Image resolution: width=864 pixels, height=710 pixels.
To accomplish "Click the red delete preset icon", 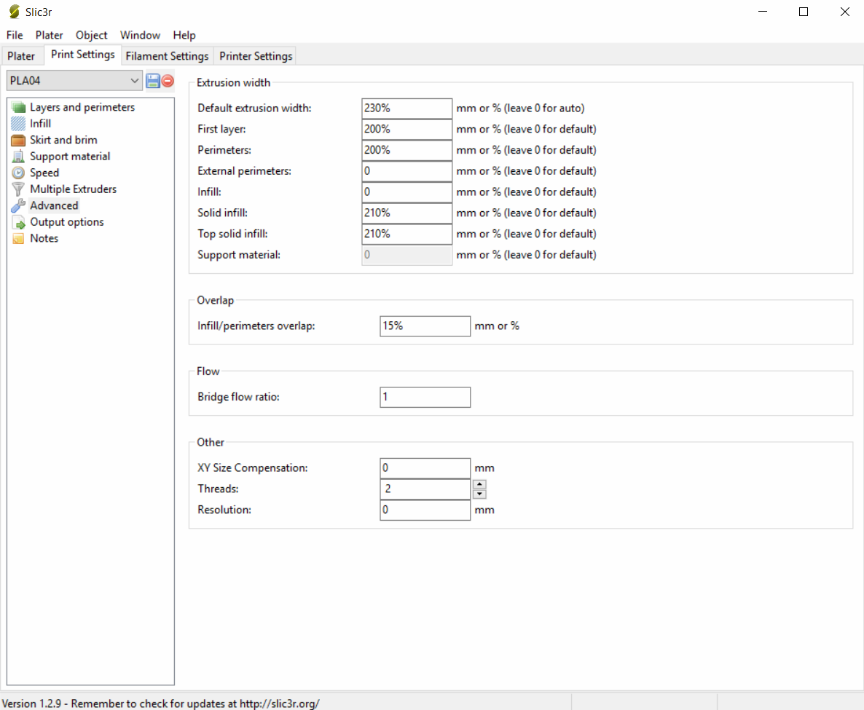I will click(168, 81).
